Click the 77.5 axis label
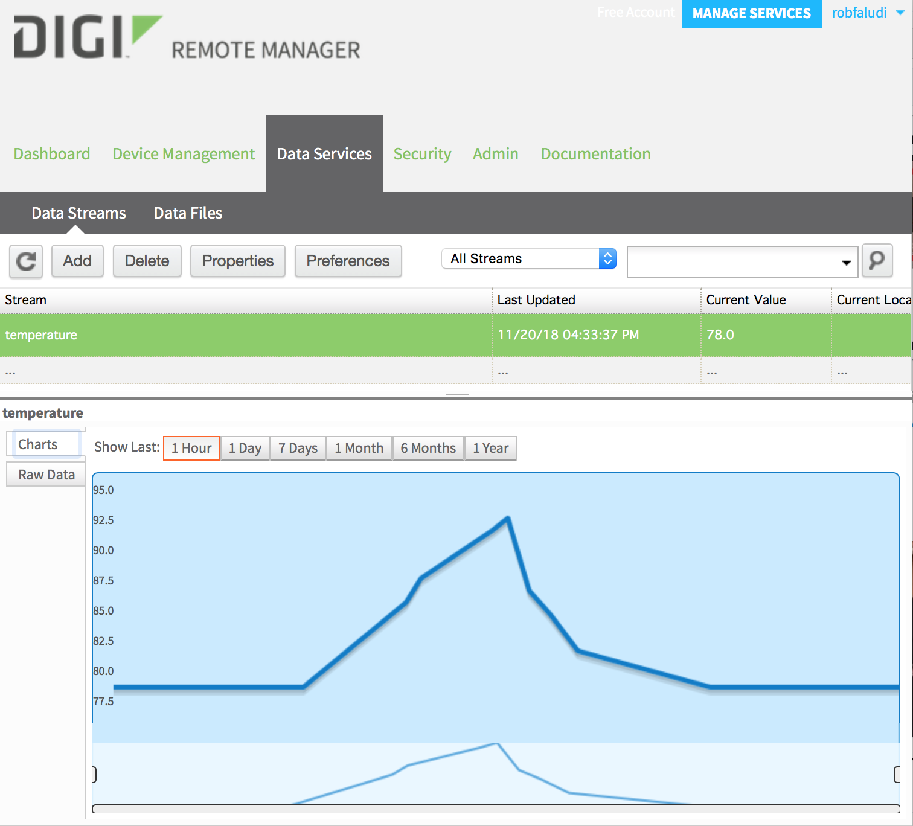Image resolution: width=913 pixels, height=826 pixels. click(103, 701)
